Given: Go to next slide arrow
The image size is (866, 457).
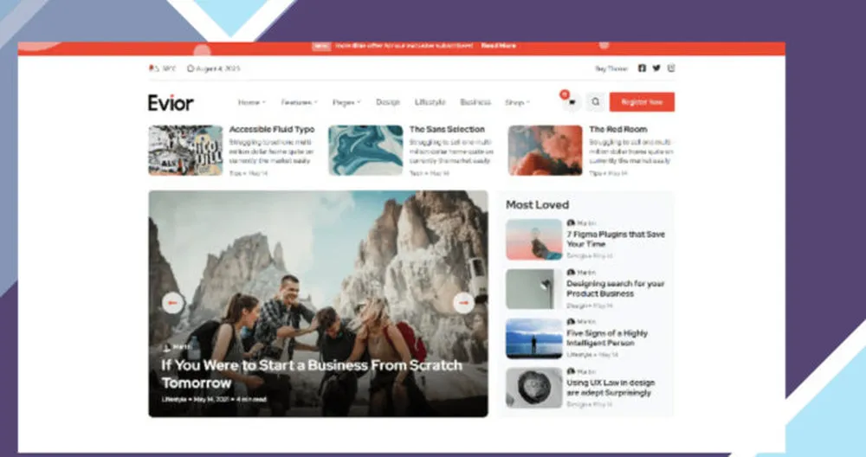Looking at the screenshot, I should tap(463, 303).
